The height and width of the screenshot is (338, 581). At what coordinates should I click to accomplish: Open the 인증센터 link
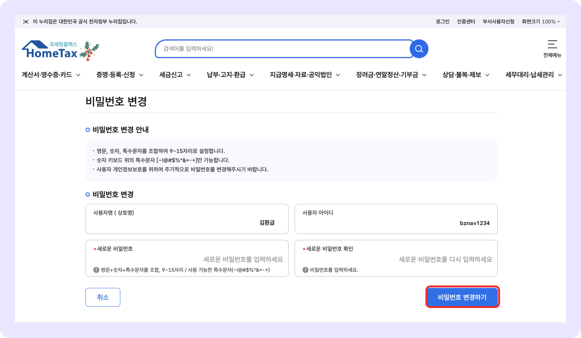[466, 21]
